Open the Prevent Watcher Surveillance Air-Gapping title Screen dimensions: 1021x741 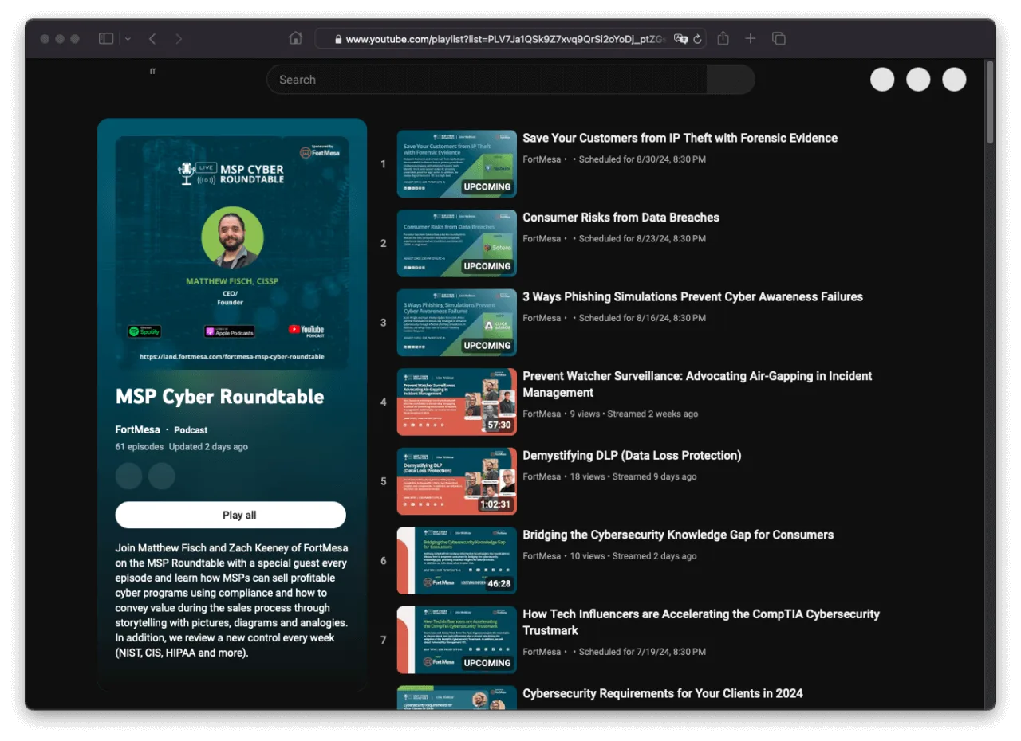(697, 384)
